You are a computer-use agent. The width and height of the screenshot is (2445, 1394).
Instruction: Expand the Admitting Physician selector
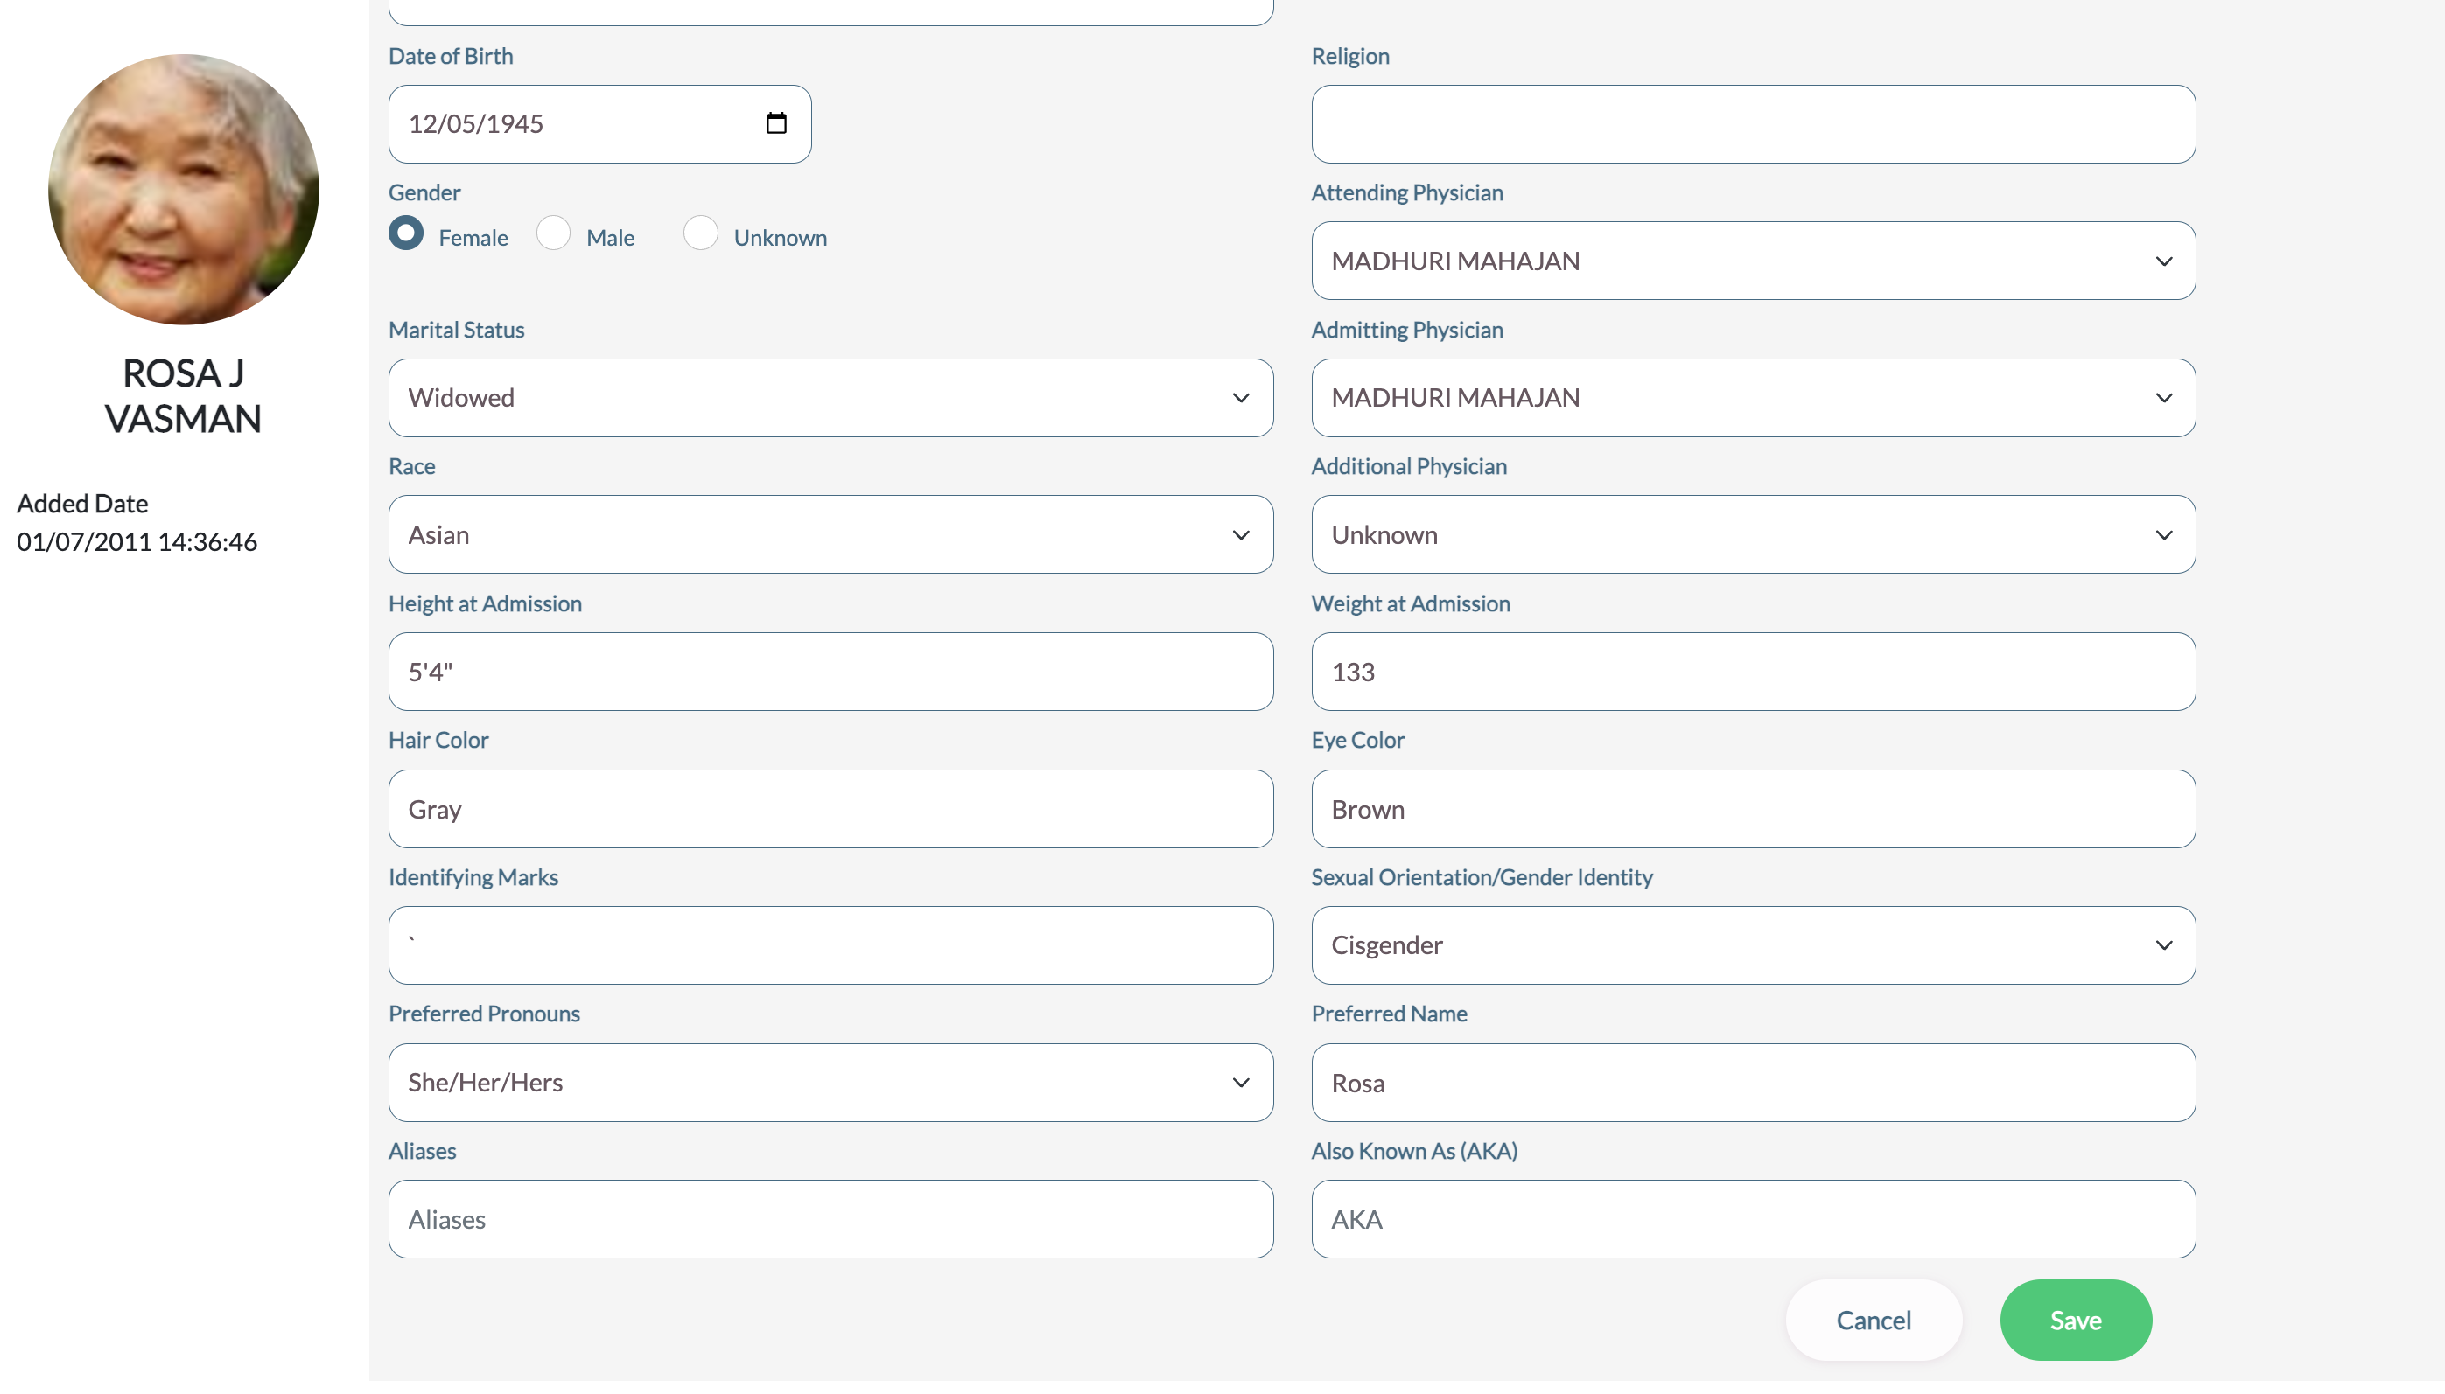click(x=1752, y=397)
